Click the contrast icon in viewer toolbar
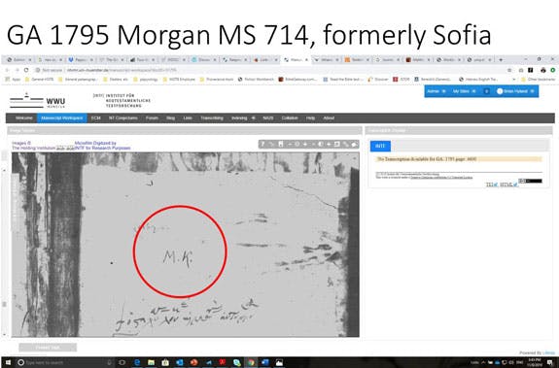Viewport: 559px width, 368px height. pos(321,144)
